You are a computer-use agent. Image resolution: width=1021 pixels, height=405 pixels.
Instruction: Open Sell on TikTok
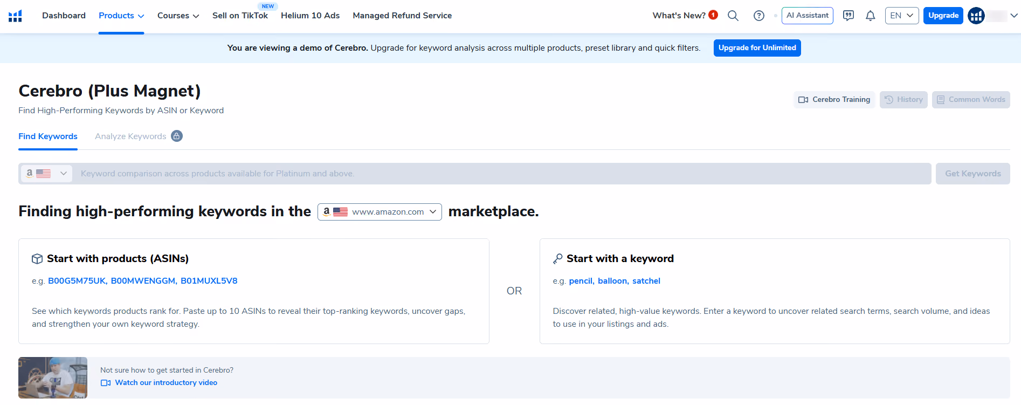click(240, 16)
